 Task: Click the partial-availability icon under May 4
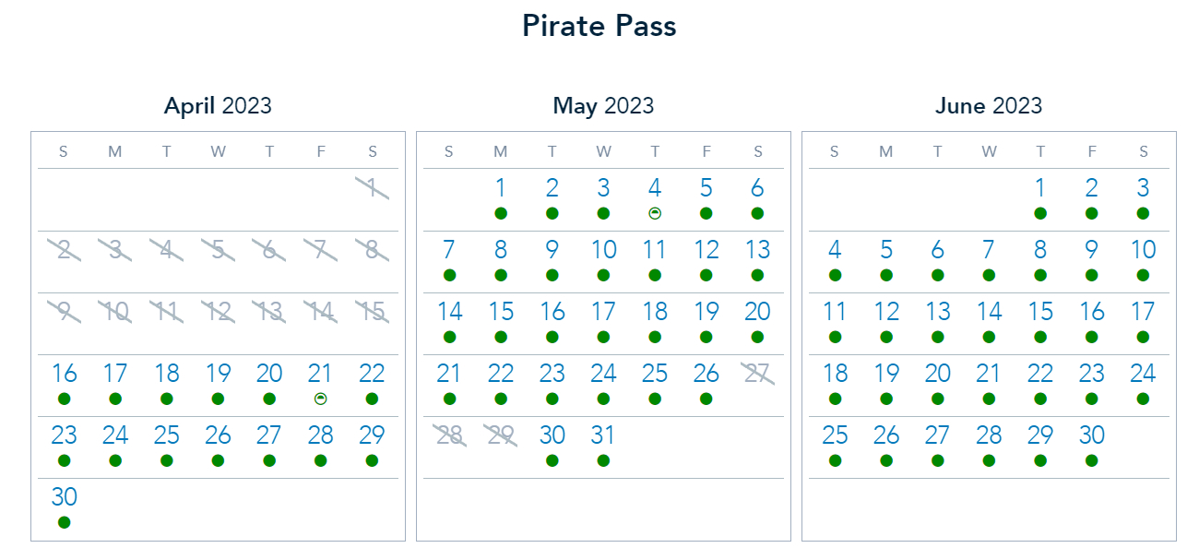coord(655,213)
